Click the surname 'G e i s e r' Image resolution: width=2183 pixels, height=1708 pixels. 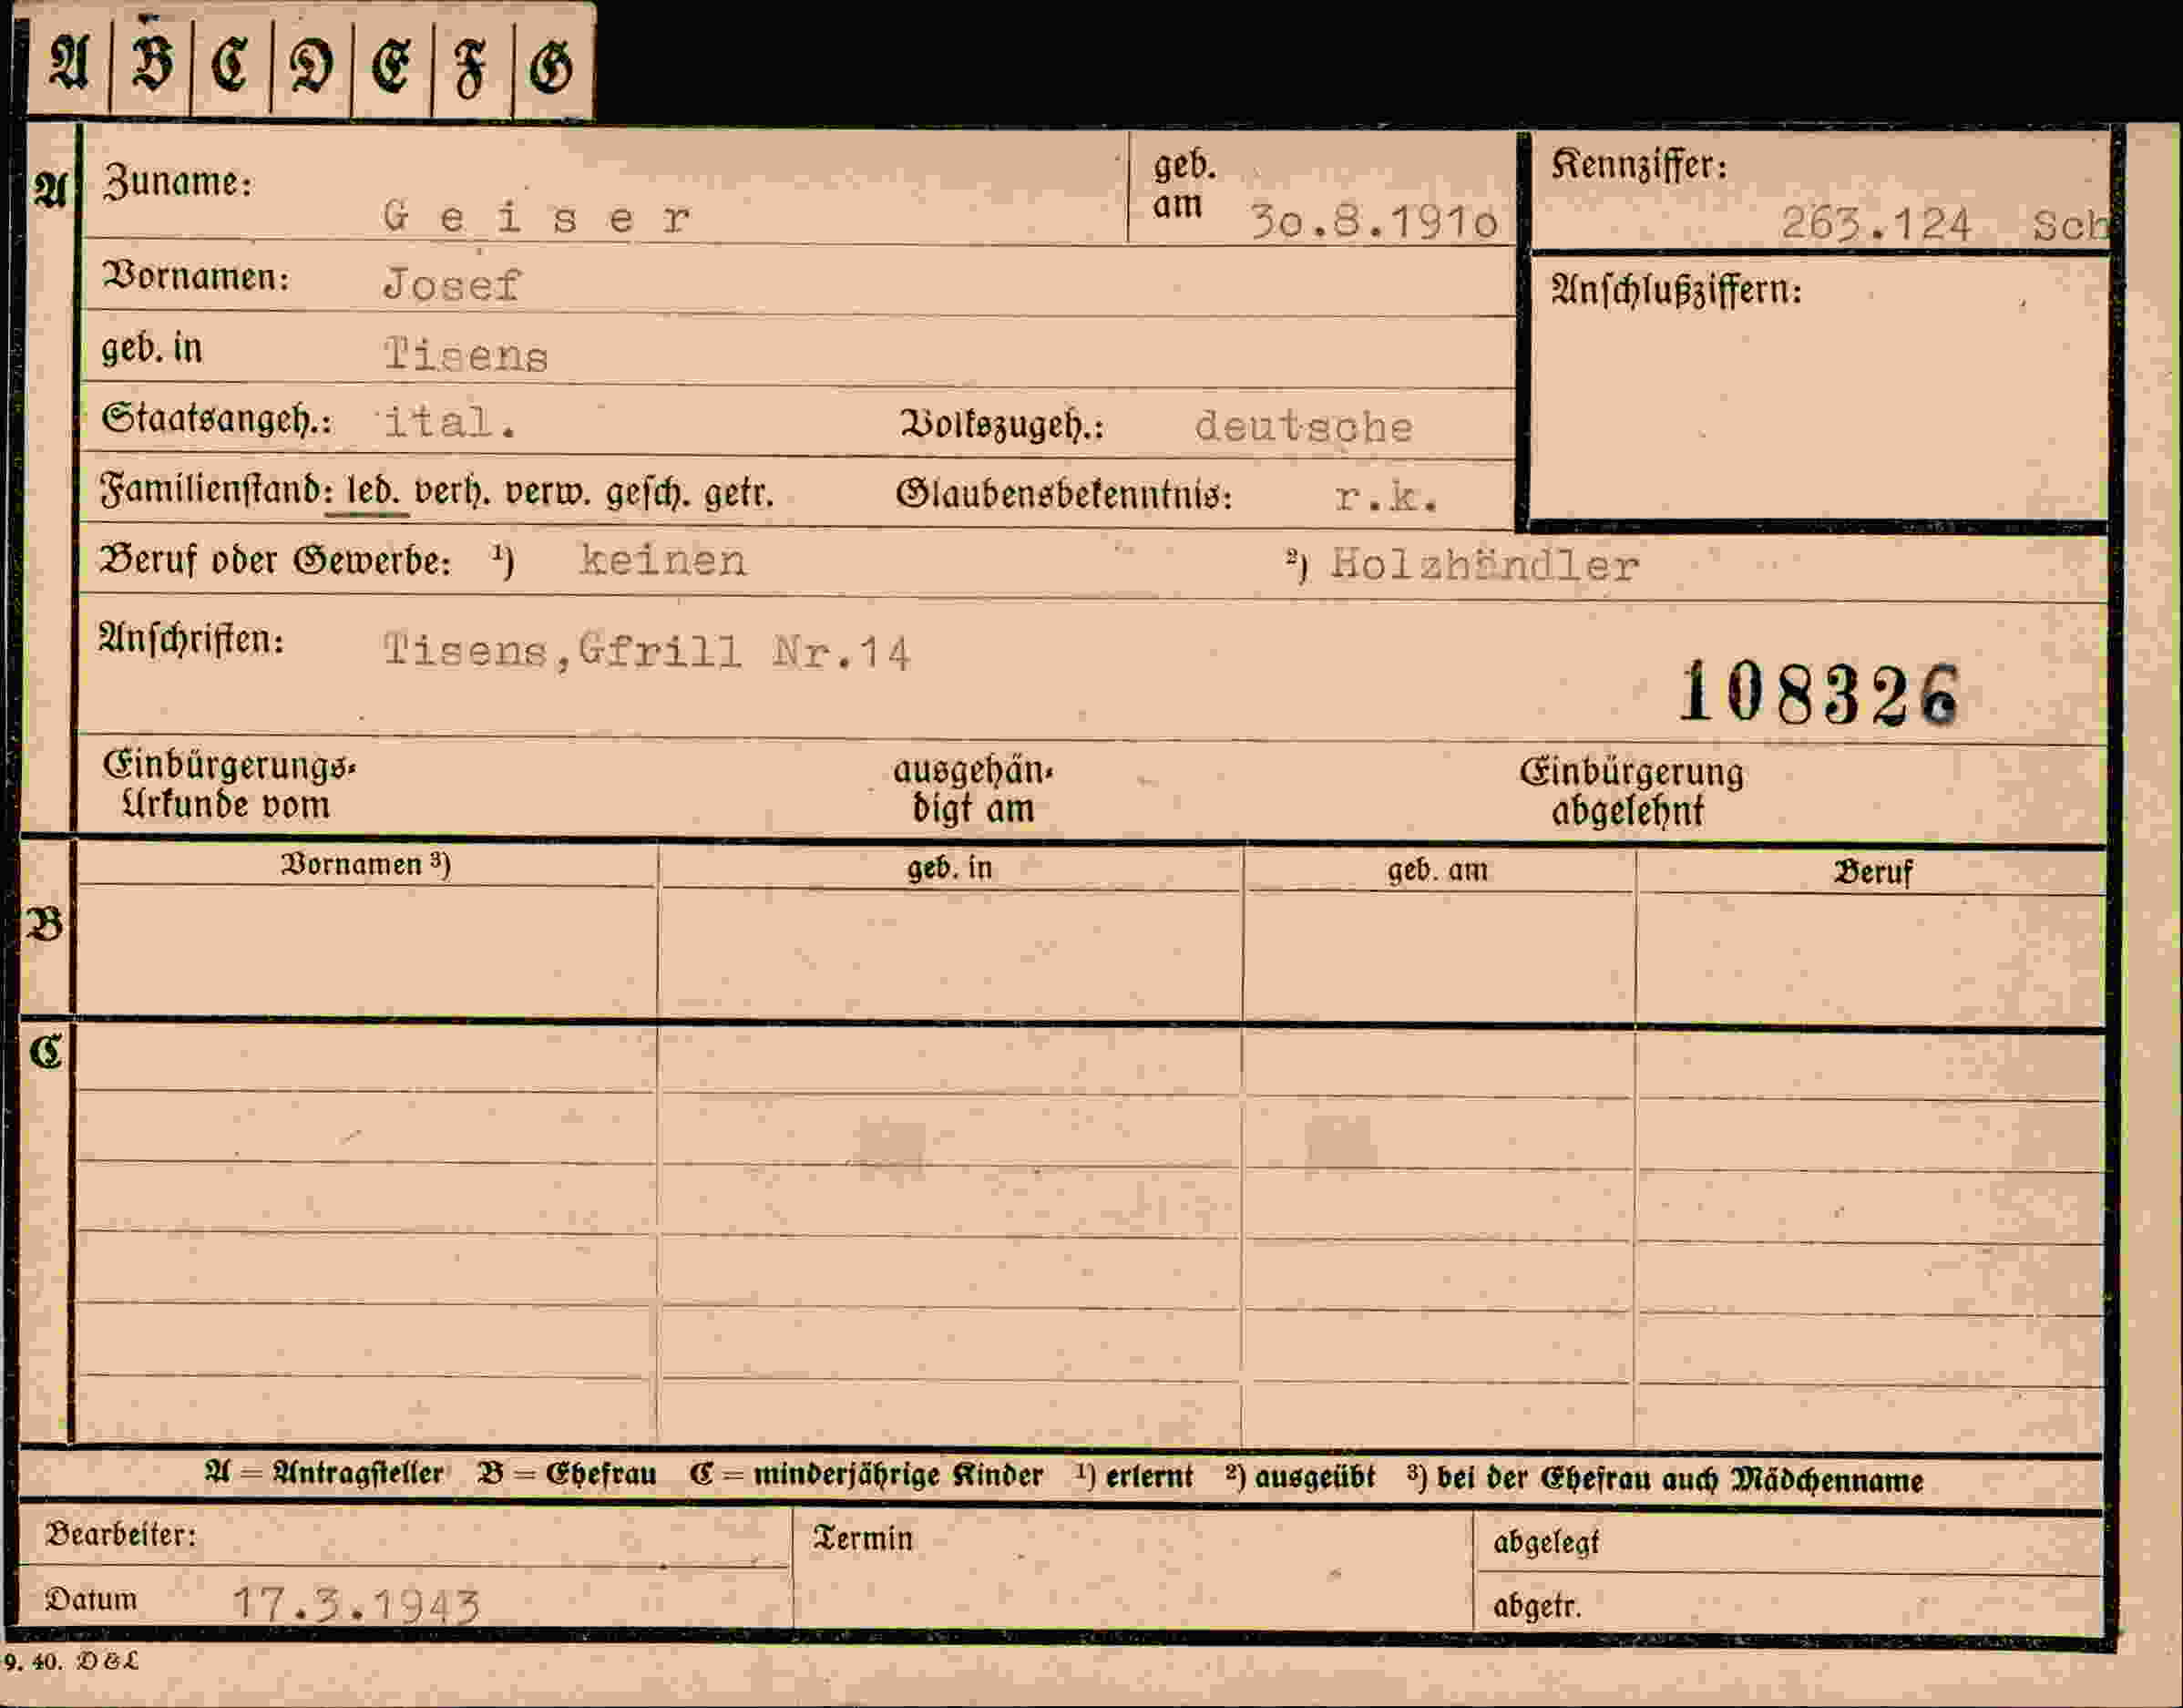(x=536, y=217)
